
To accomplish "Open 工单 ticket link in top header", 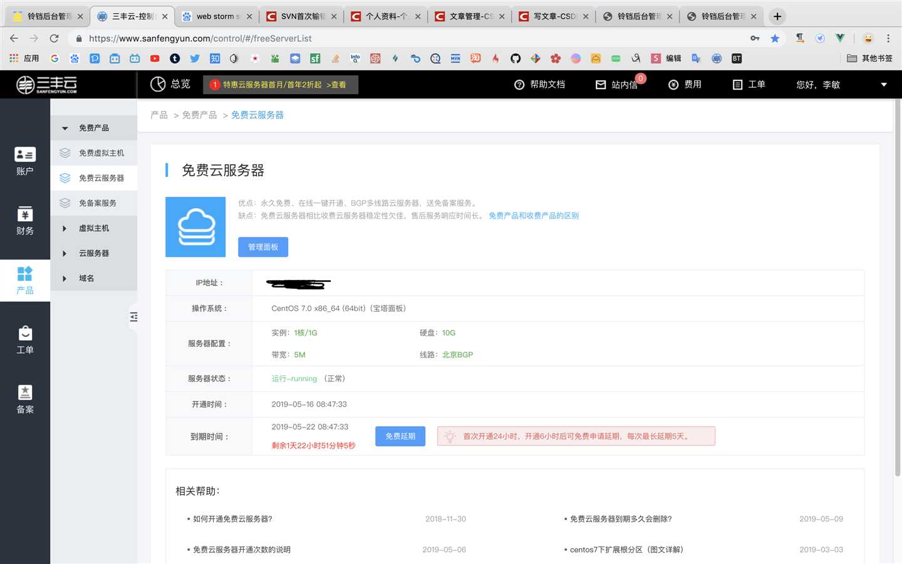I will 749,85.
